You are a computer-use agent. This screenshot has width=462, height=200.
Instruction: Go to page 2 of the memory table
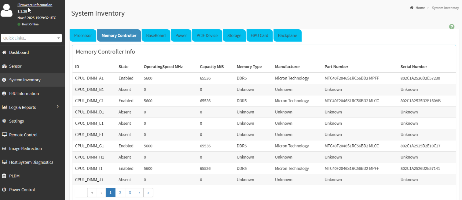(x=120, y=193)
